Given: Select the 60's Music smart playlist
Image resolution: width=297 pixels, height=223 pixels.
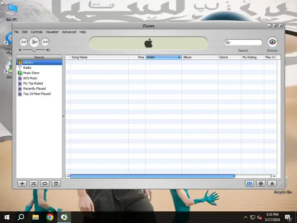Looking at the screenshot, I should (x=39, y=78).
